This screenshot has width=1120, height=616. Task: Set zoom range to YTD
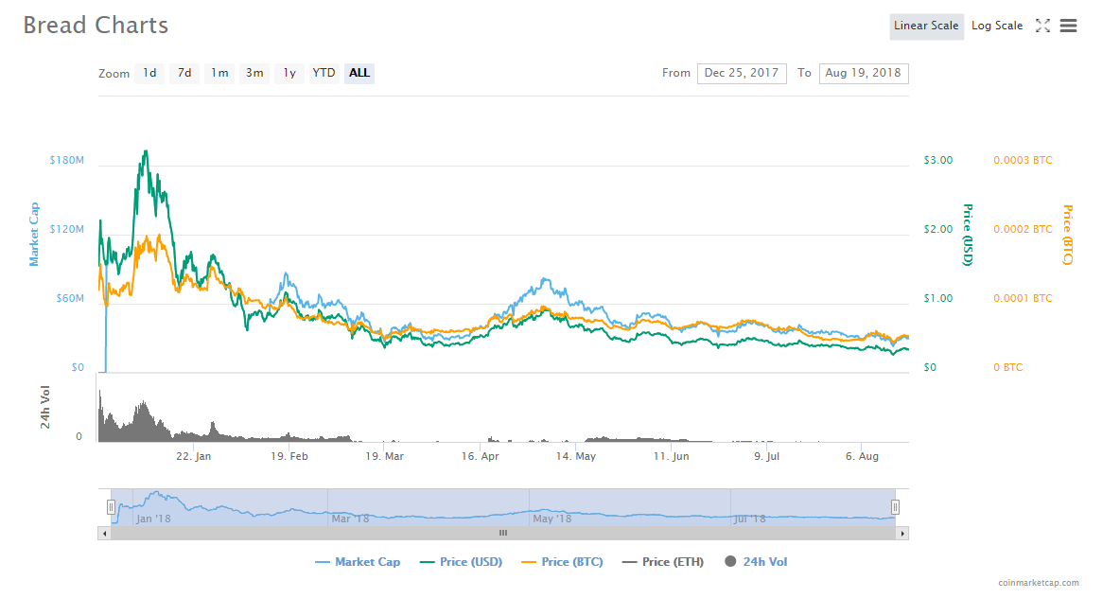pyautogui.click(x=324, y=73)
